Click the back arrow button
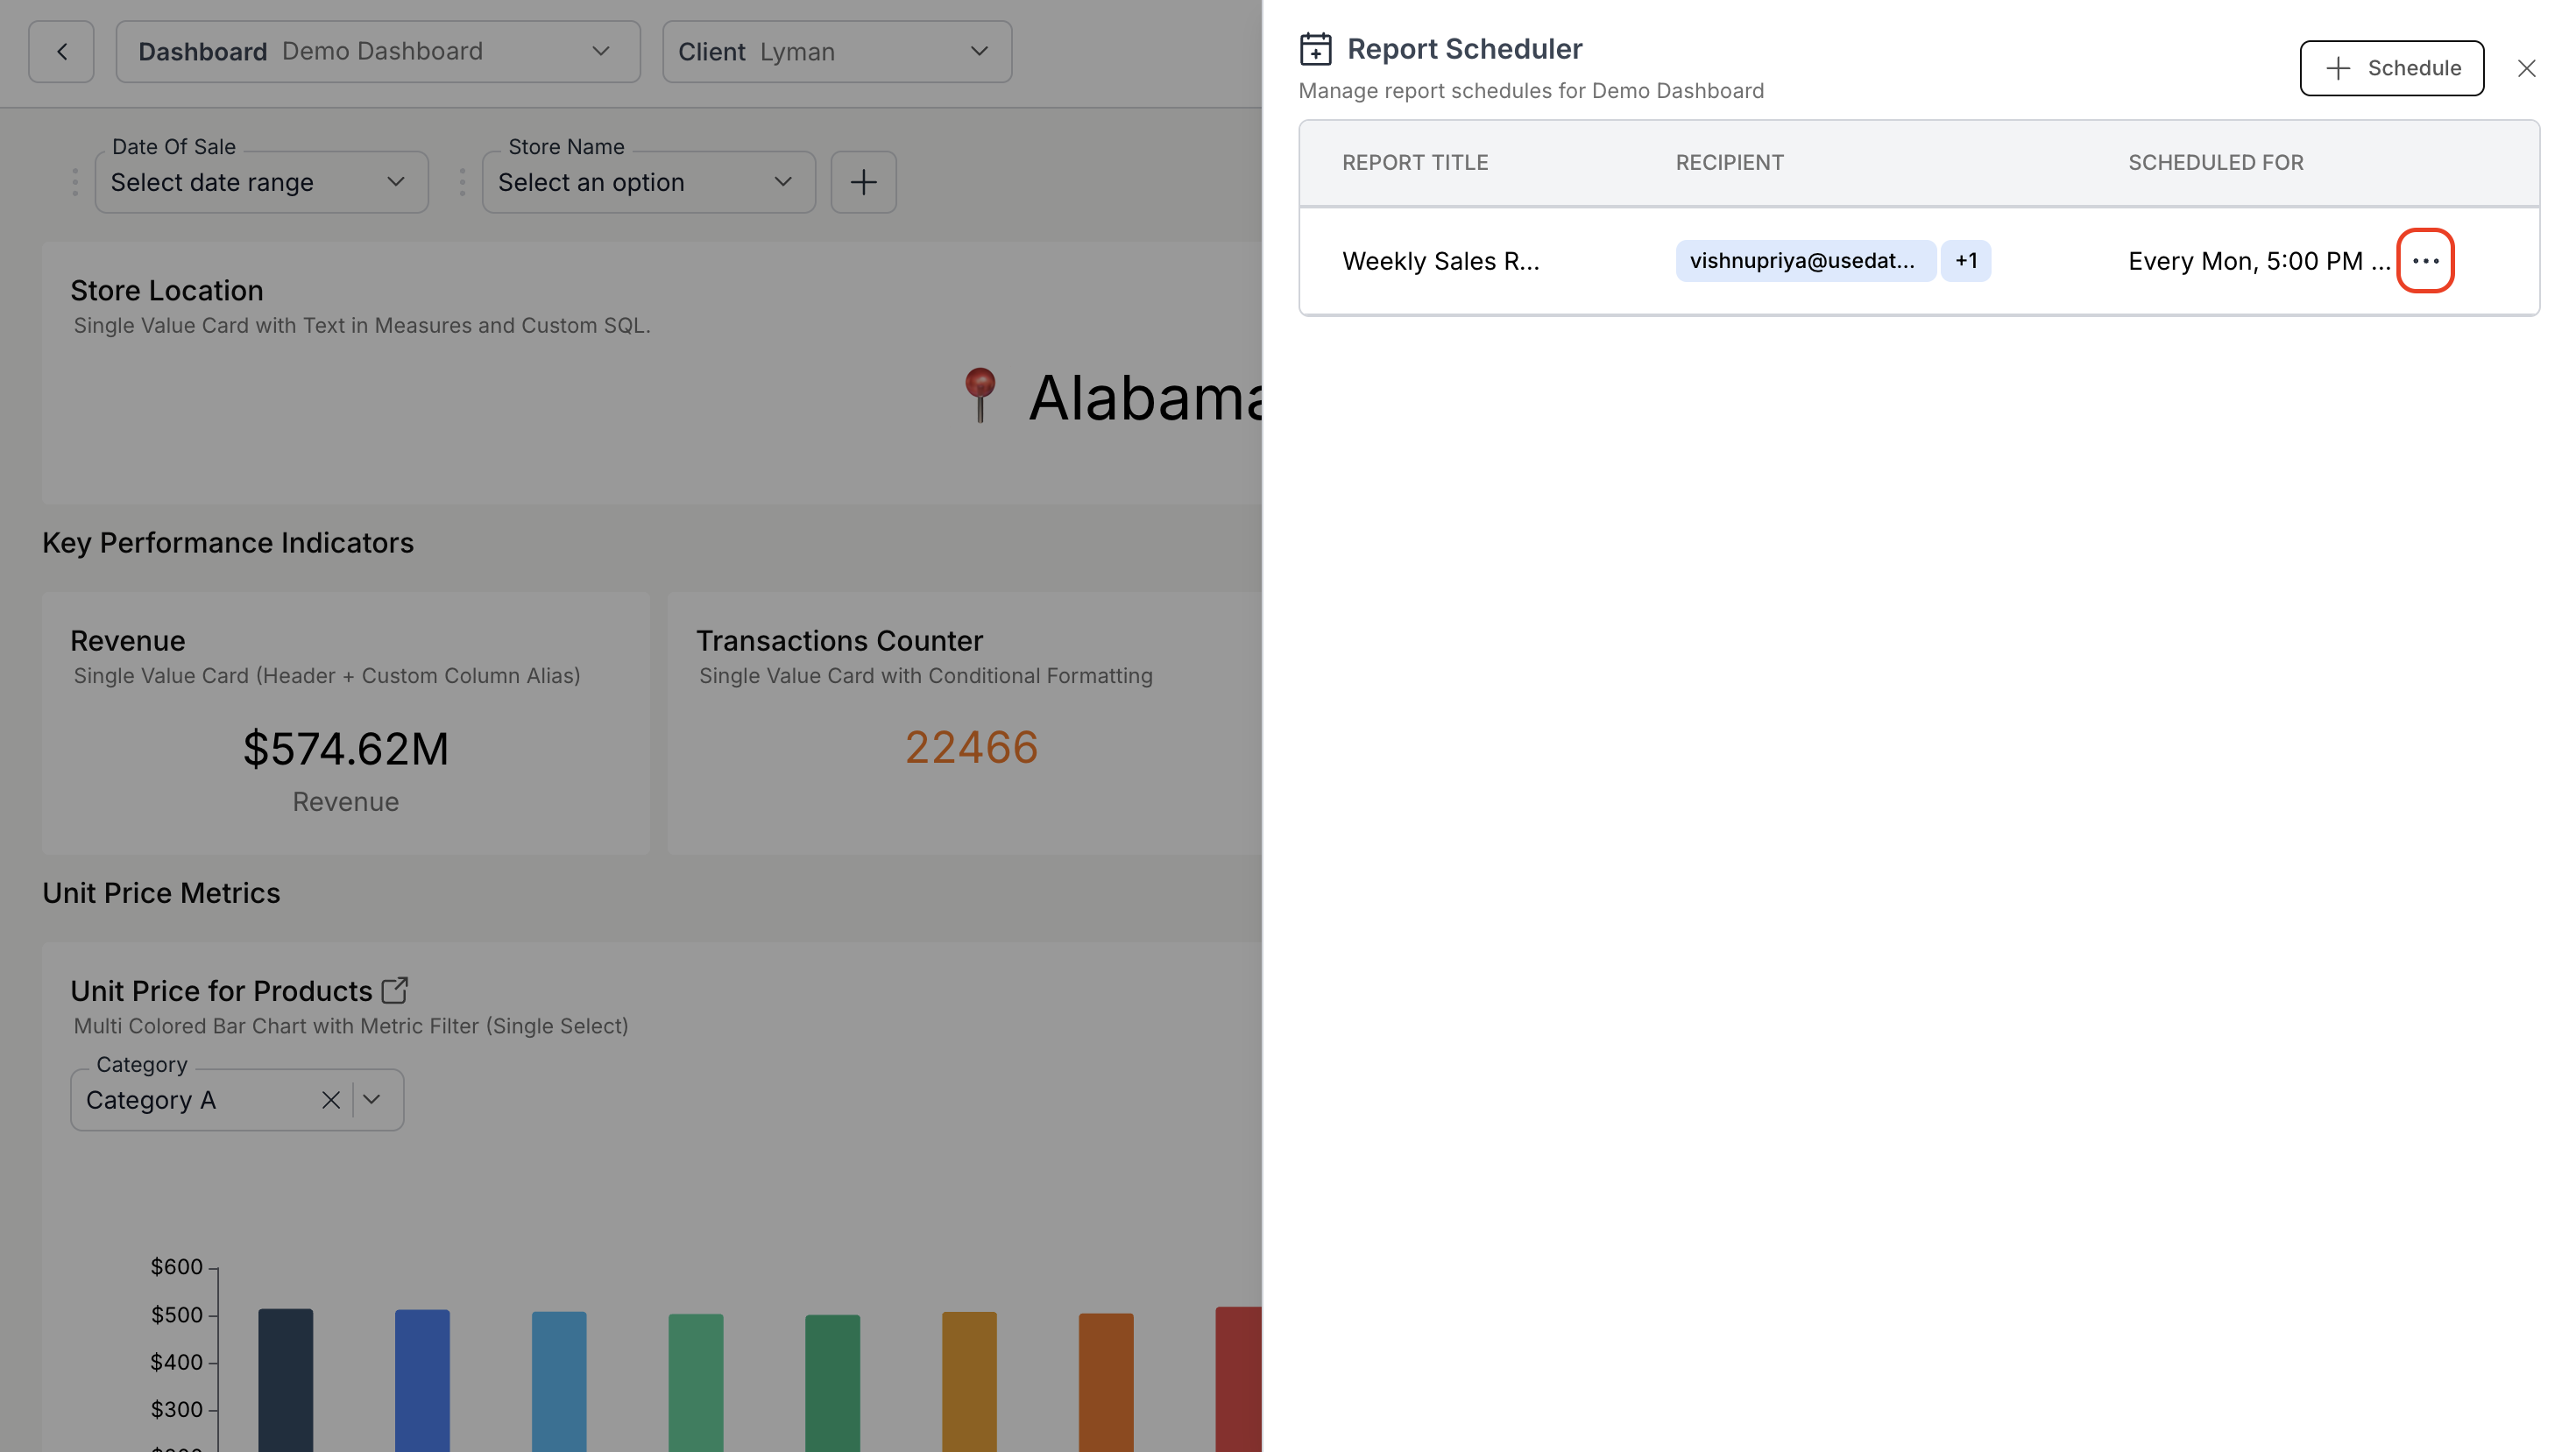The image size is (2576, 1452). 61,52
